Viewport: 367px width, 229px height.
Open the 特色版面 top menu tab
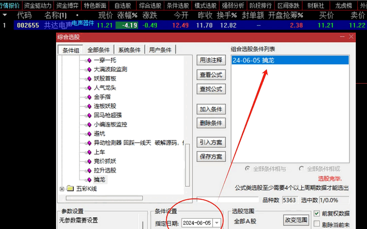(95, 5)
